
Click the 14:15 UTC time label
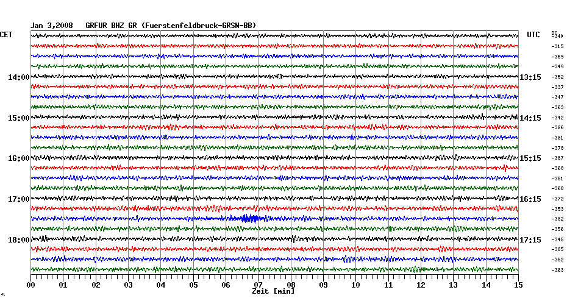click(x=530, y=118)
